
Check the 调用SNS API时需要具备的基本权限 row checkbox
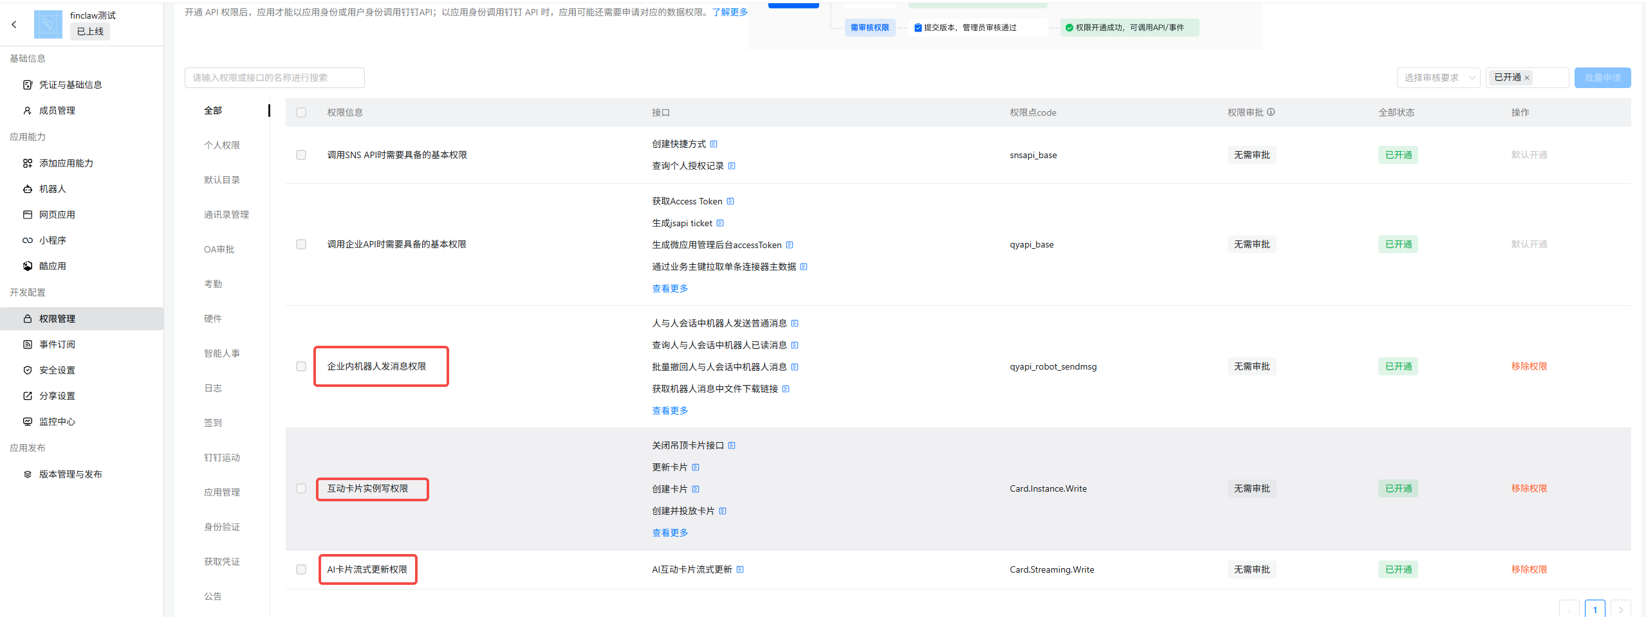pos(301,155)
